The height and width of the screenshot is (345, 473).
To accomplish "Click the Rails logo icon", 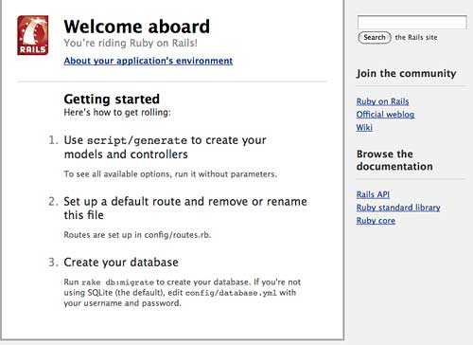I will (x=33, y=35).
